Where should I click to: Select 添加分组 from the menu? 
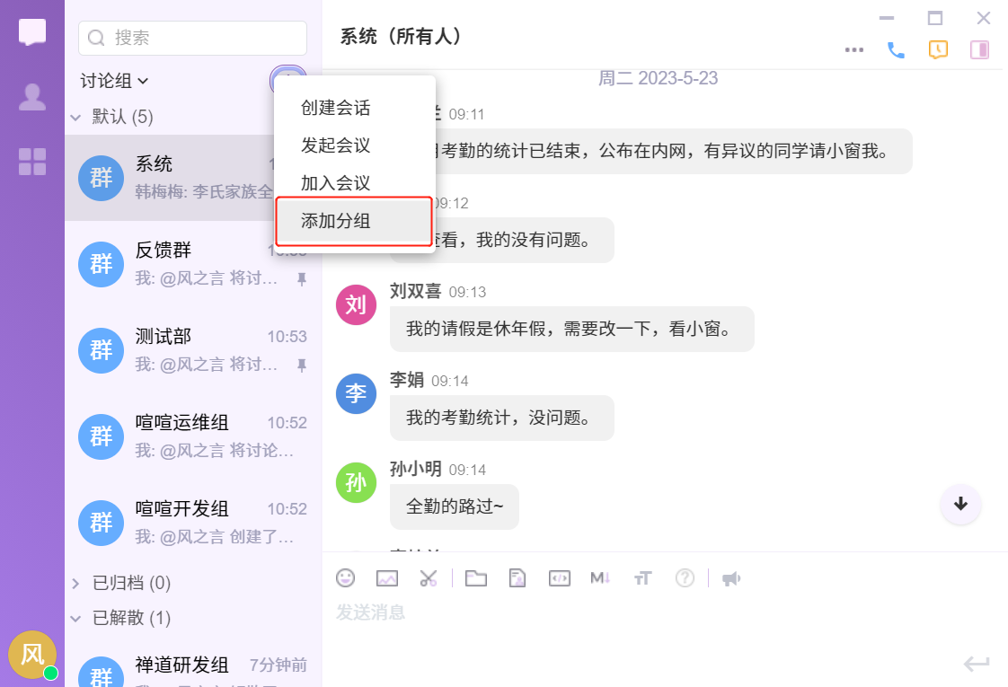click(355, 221)
